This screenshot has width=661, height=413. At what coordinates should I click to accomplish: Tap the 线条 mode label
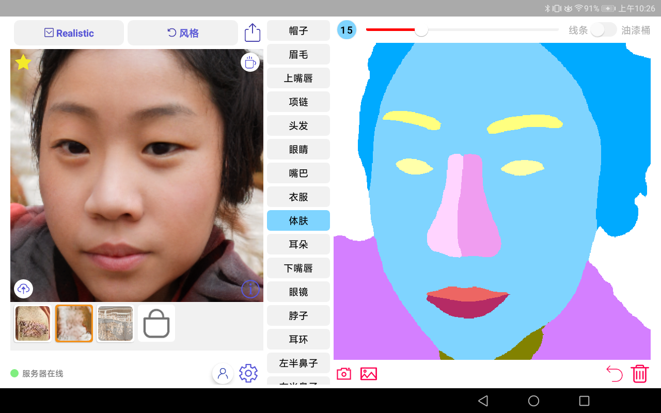tap(578, 30)
